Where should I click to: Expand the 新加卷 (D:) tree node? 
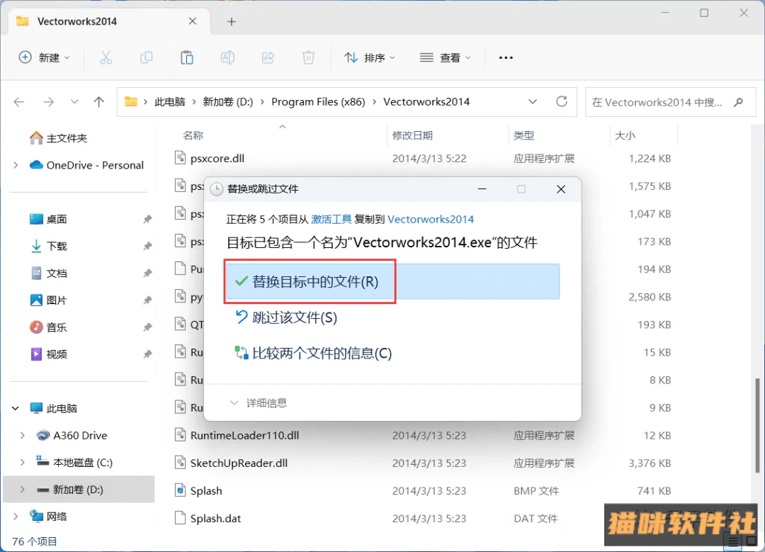[23, 489]
